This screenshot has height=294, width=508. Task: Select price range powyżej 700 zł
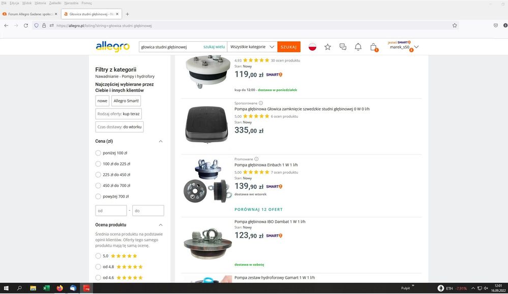pyautogui.click(x=98, y=197)
